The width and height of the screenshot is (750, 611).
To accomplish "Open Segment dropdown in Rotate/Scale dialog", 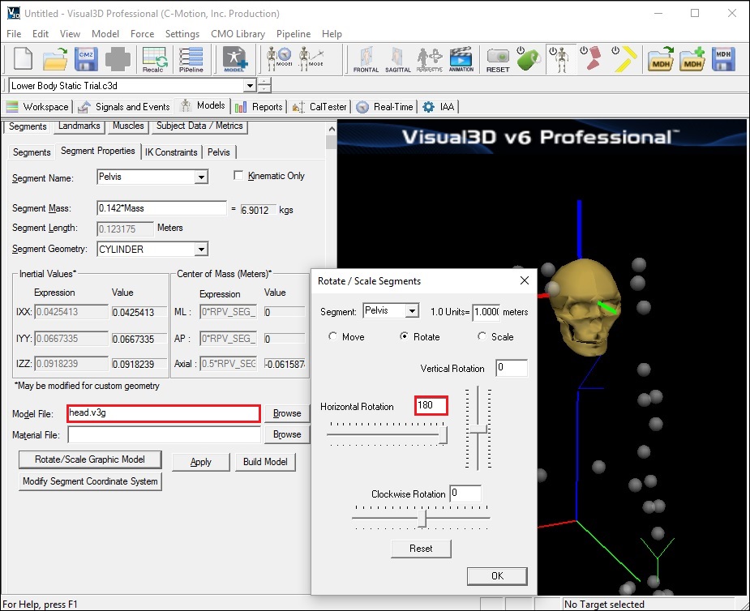I will (412, 311).
